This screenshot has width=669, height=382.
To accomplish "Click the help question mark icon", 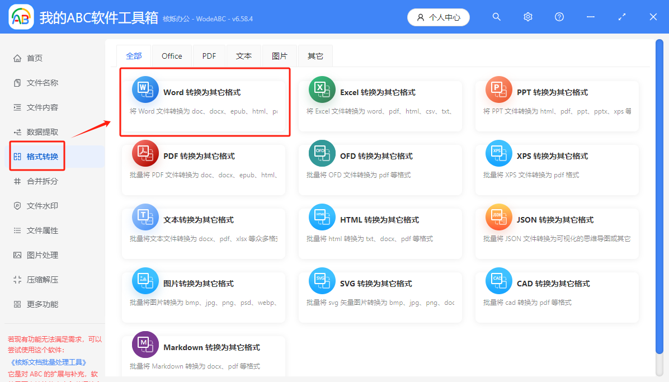I will click(559, 17).
